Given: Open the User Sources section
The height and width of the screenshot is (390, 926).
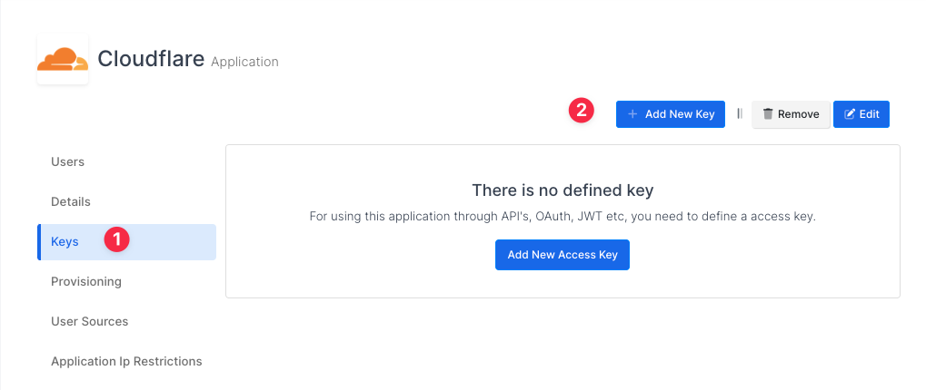Looking at the screenshot, I should pos(90,322).
